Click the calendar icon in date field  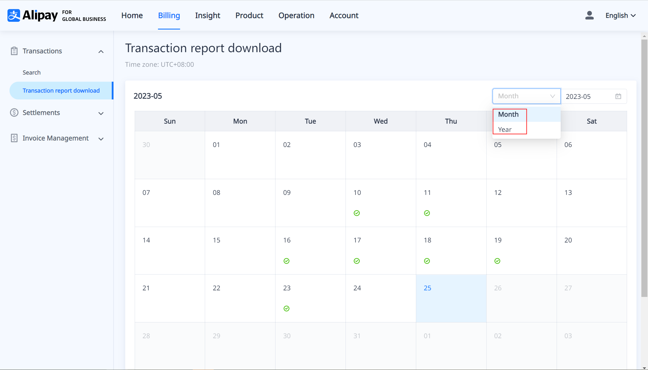click(x=618, y=96)
